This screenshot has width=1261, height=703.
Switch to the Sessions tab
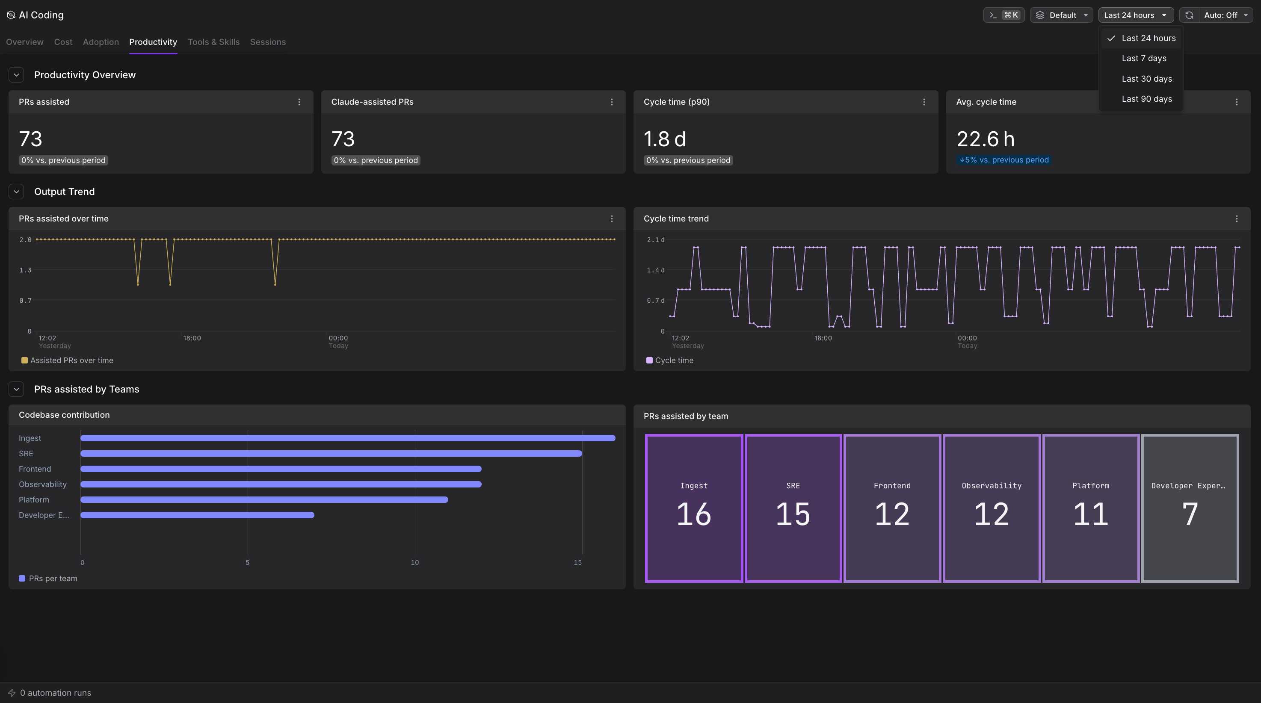pyautogui.click(x=268, y=42)
